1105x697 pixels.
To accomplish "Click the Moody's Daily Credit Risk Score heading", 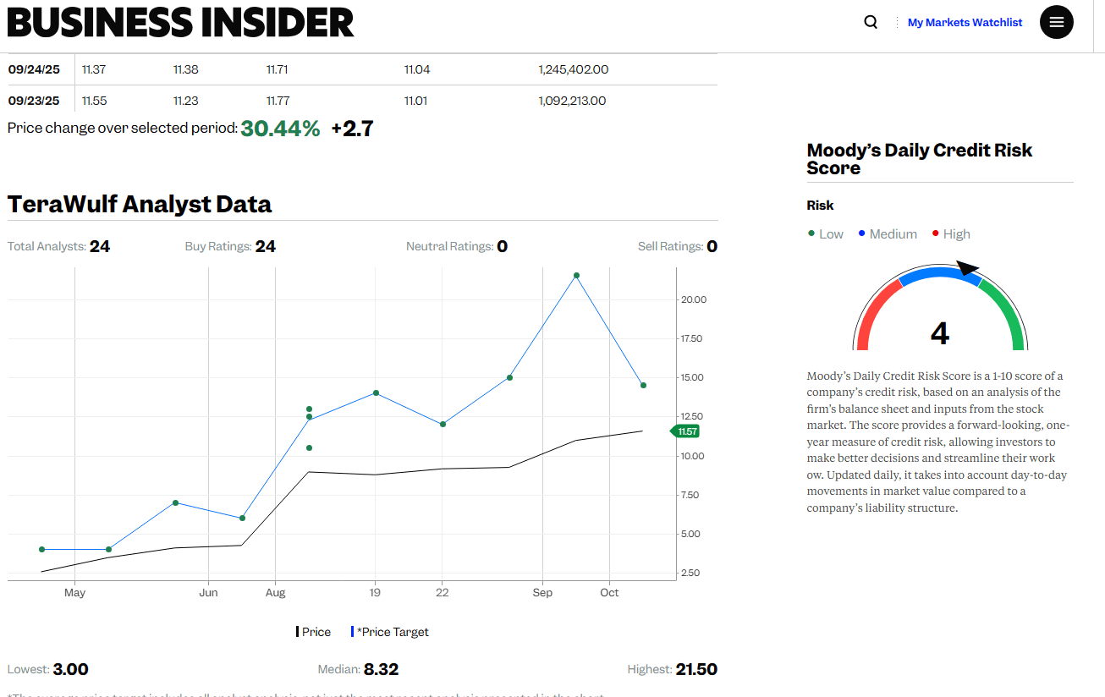I will [x=920, y=159].
